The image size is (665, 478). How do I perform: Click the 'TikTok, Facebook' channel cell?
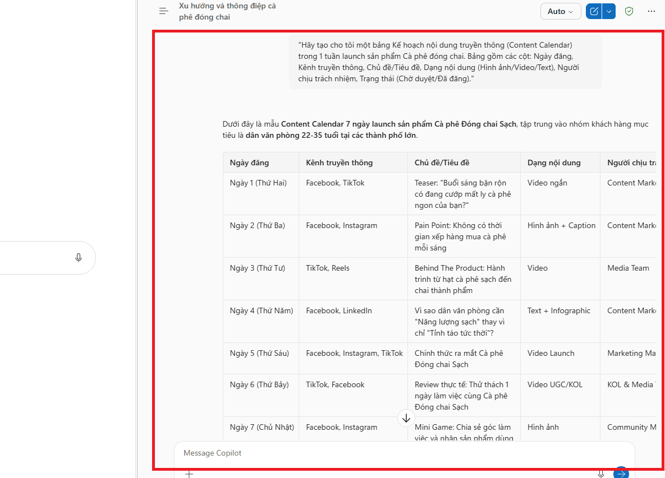tap(354, 396)
